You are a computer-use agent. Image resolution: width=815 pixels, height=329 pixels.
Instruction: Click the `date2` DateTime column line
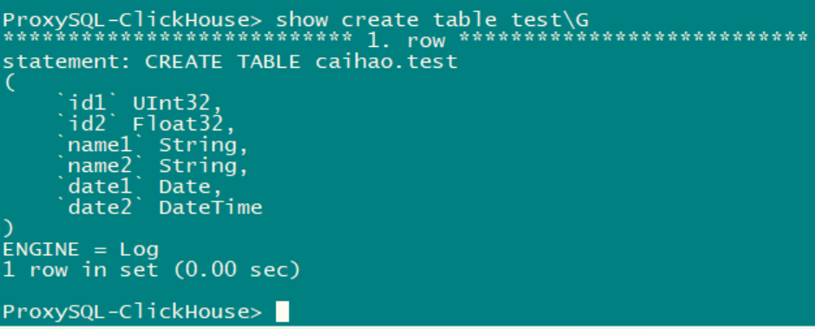(x=159, y=207)
